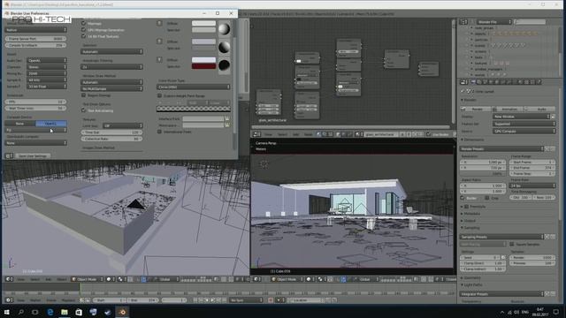Open Add menu in node editor header
566x318 pixels.
click(x=295, y=134)
